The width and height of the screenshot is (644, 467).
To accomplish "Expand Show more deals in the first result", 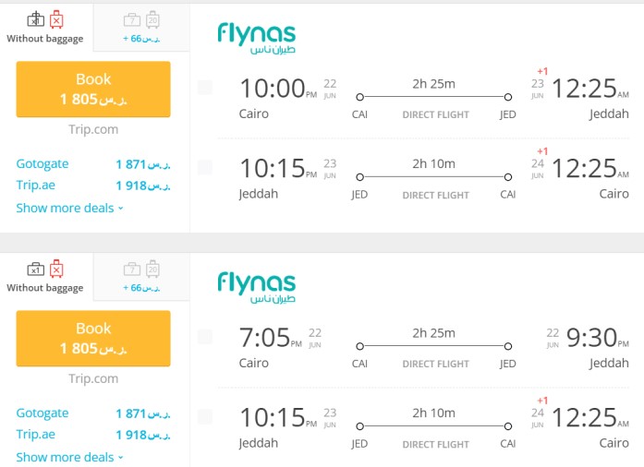I will [69, 208].
